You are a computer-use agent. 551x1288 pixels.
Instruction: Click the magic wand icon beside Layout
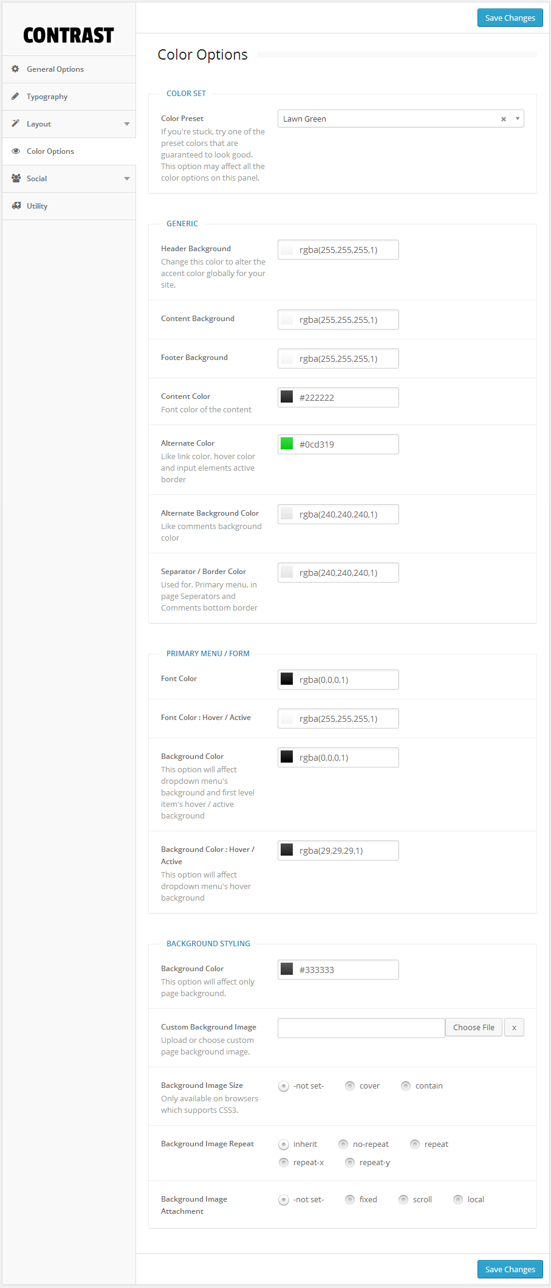coord(16,123)
